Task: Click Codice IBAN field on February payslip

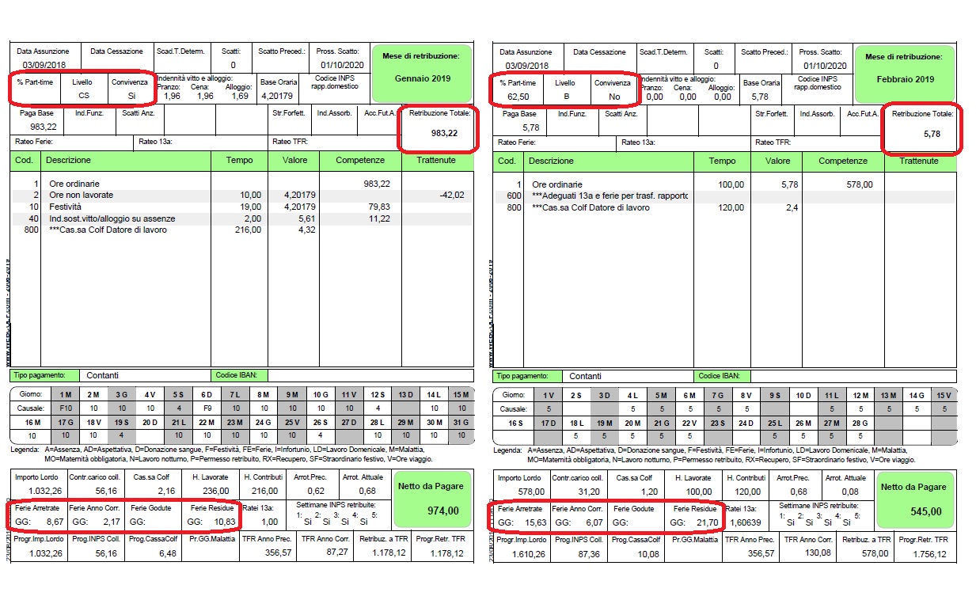Action: [x=853, y=376]
